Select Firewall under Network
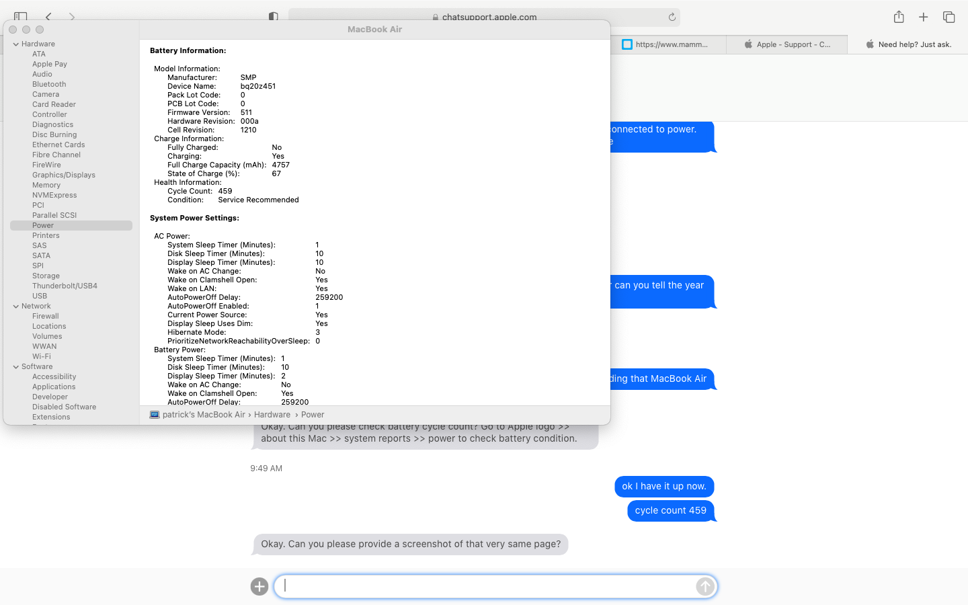The image size is (968, 605). [46, 317]
